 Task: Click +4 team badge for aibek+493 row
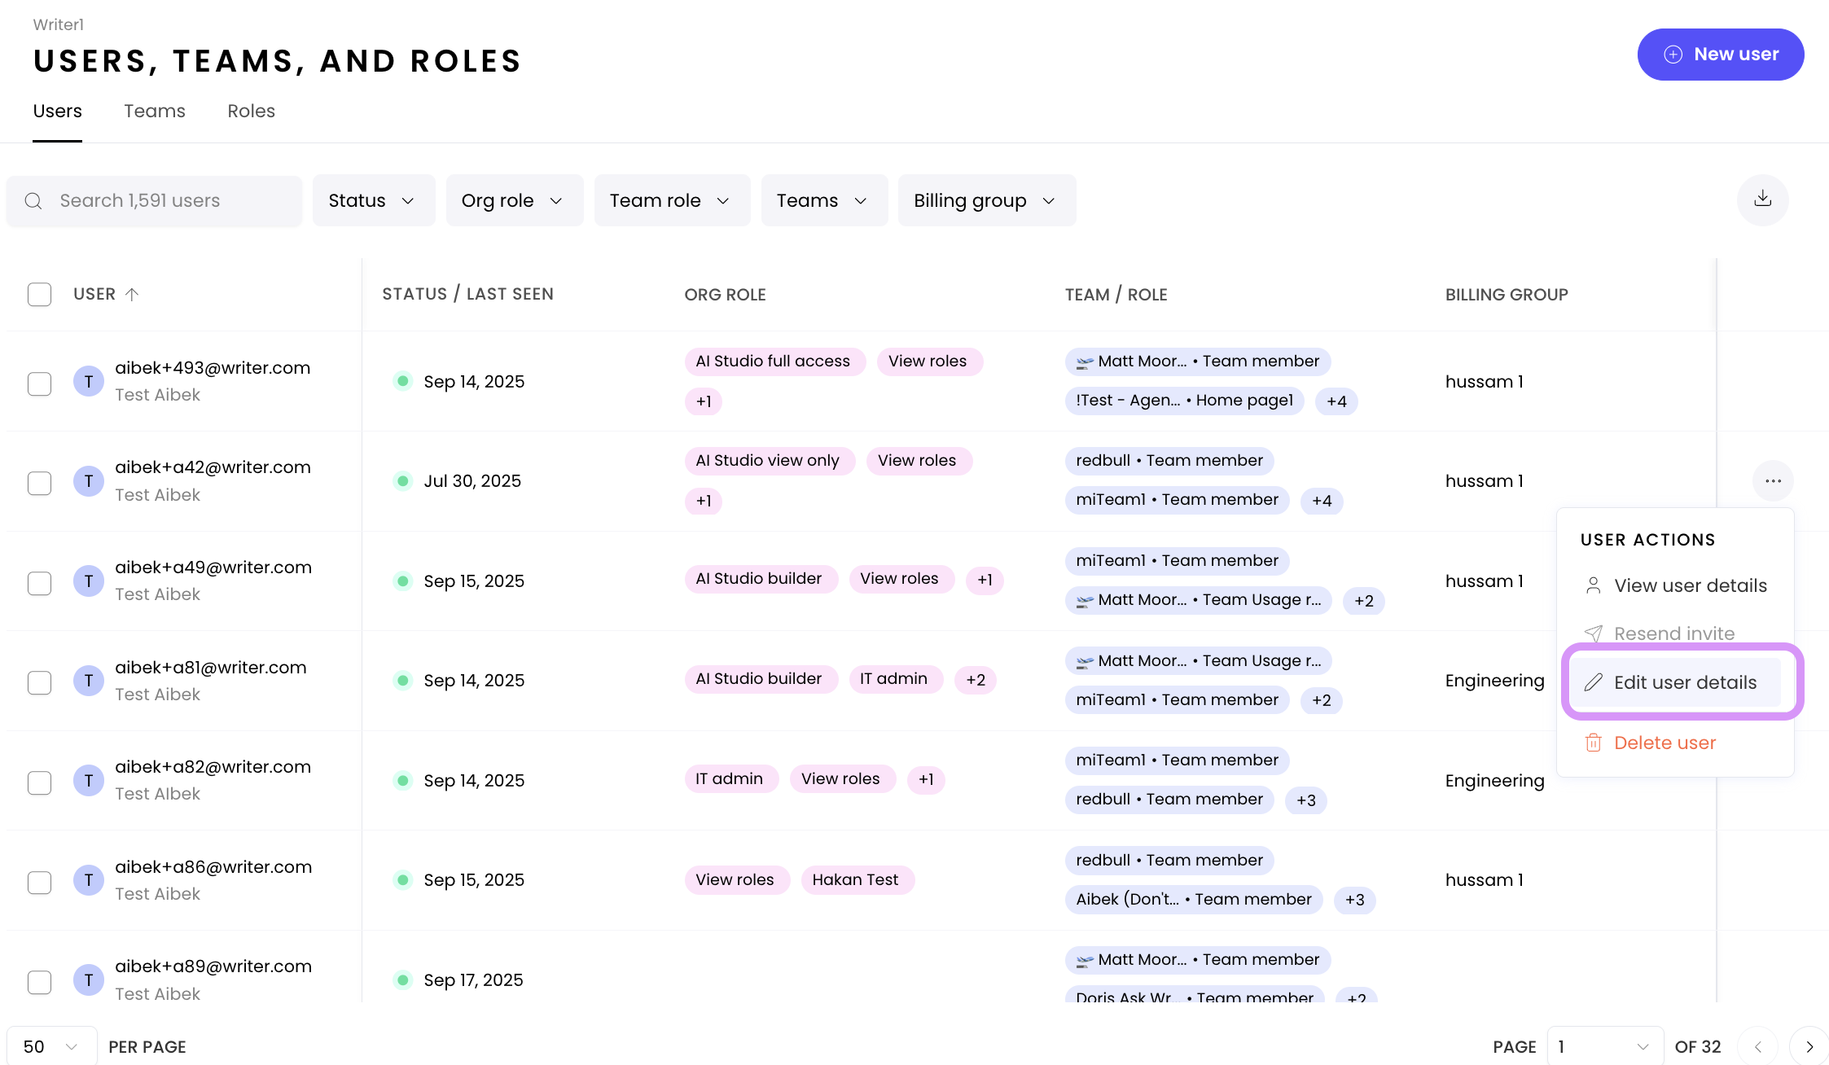point(1336,401)
